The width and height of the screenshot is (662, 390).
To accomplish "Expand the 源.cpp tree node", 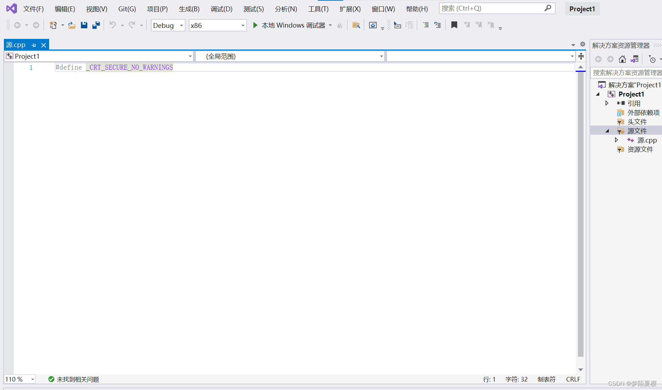I will pyautogui.click(x=616, y=140).
